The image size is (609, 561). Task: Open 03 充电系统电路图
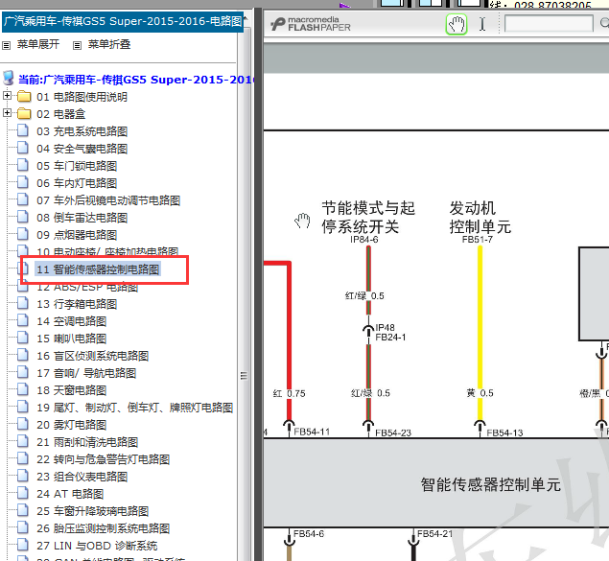click(82, 131)
